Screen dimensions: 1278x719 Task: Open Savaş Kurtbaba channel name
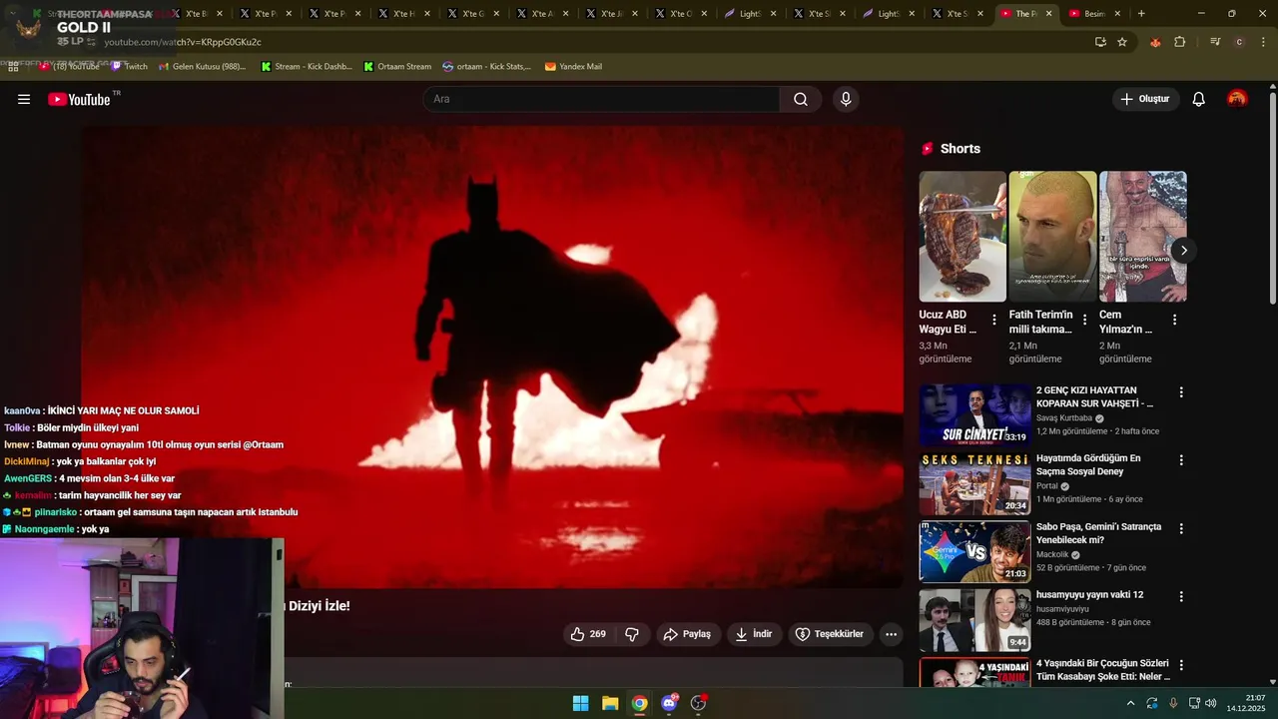click(x=1064, y=418)
